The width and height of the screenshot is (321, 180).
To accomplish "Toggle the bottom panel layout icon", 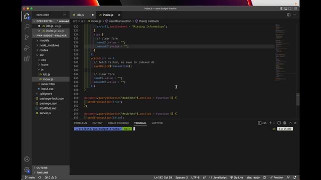I will 286,8.
